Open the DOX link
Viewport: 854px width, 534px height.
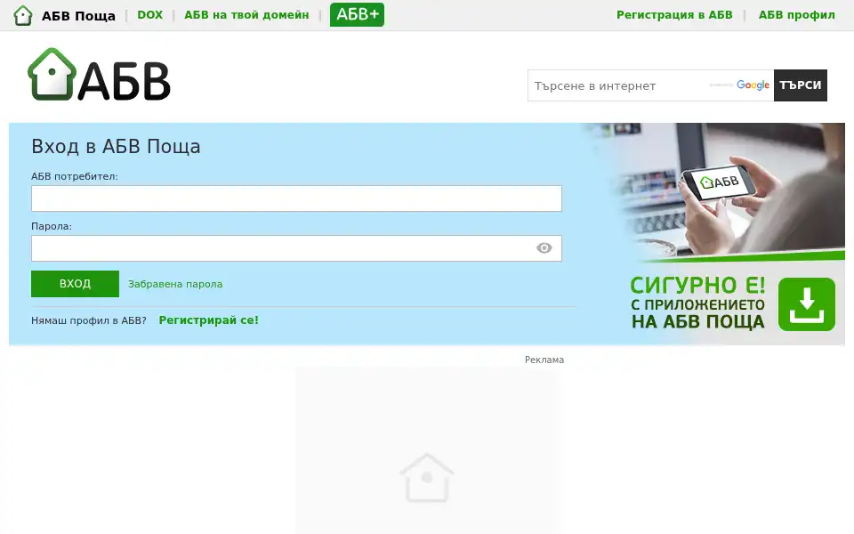(149, 15)
